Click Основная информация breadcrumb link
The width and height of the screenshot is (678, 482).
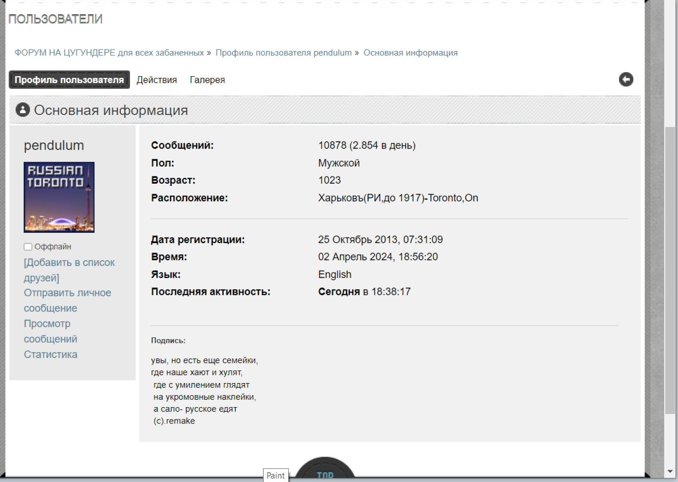[x=410, y=53]
